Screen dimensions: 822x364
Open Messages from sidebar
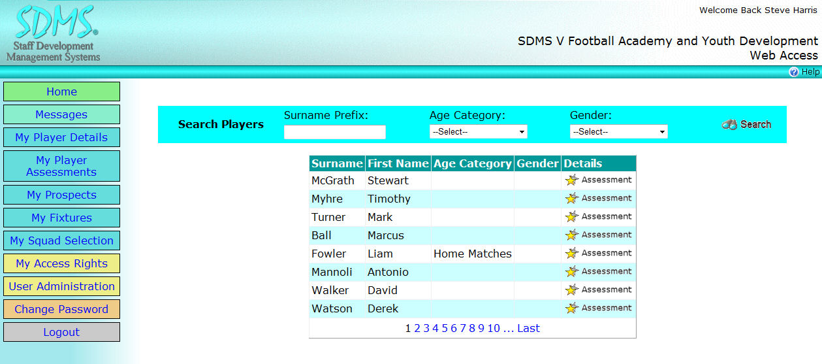[x=61, y=114]
